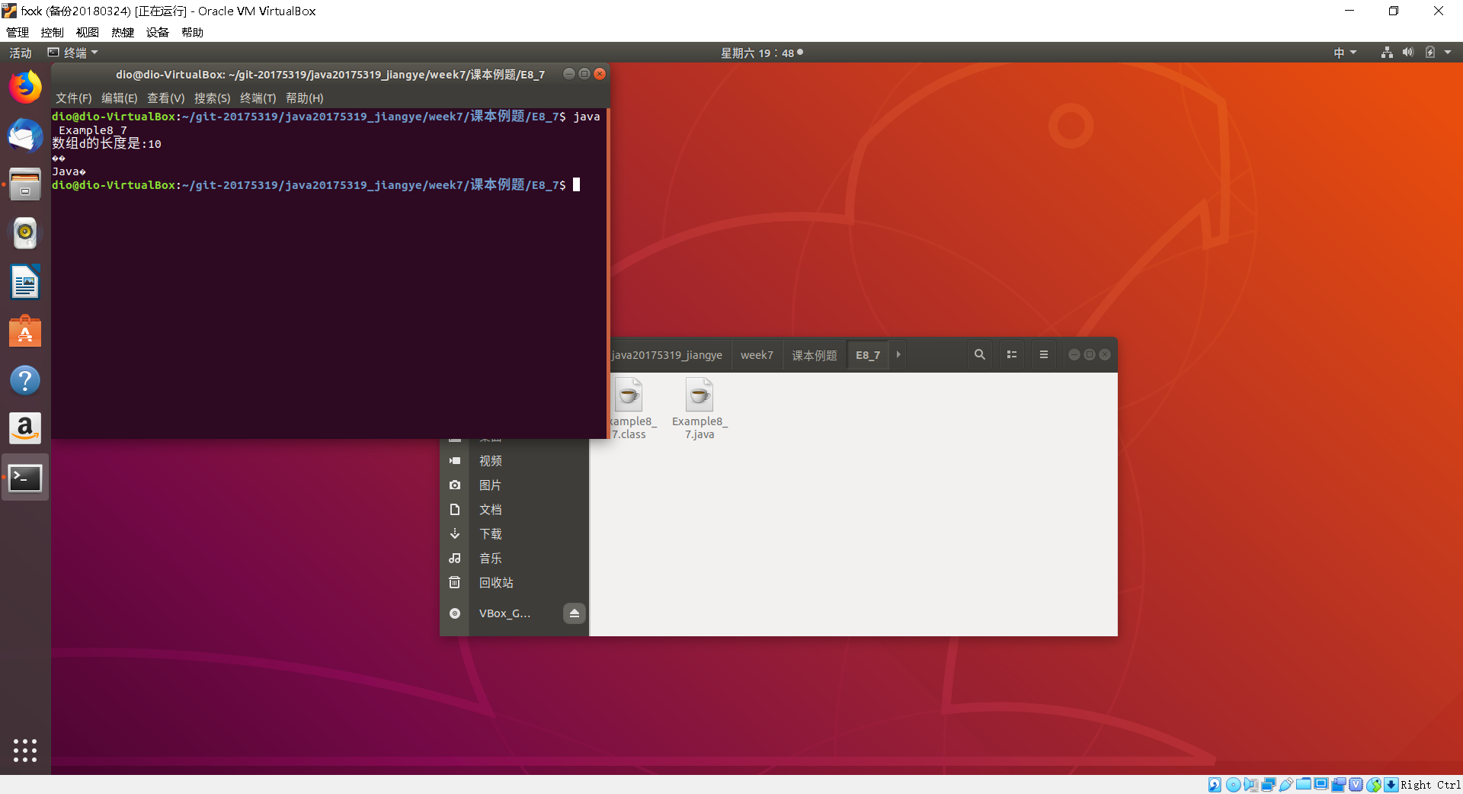Open the power indicator in top bar
The width and height of the screenshot is (1463, 794).
pyautogui.click(x=1430, y=53)
